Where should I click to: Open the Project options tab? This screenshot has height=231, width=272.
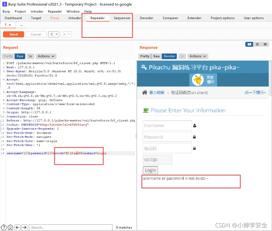pyautogui.click(x=223, y=18)
